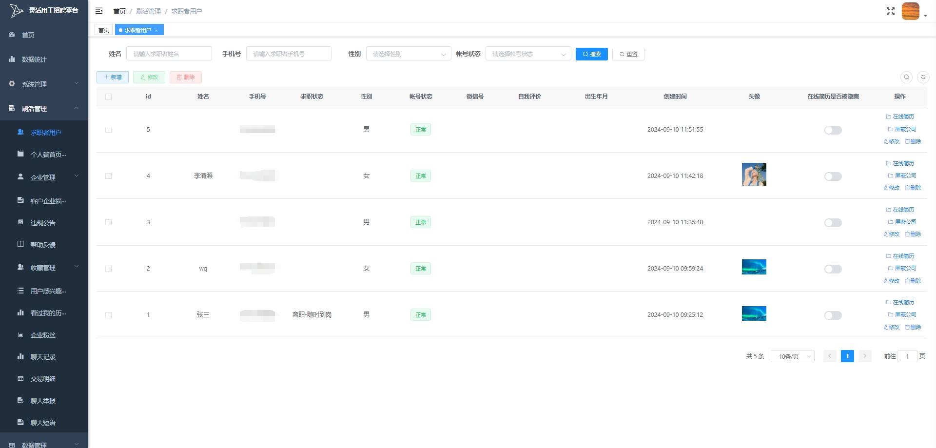The image size is (936, 448).
Task: Click the 姓名 search input field
Action: click(x=169, y=54)
